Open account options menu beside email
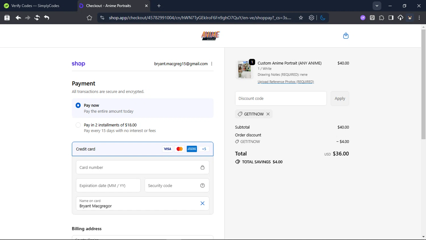Viewport: 426px width, 240px height. [x=212, y=64]
